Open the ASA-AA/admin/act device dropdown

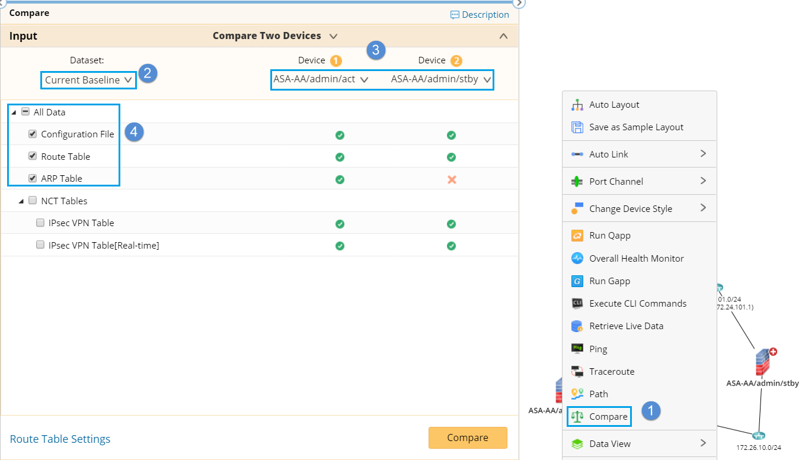coord(321,79)
